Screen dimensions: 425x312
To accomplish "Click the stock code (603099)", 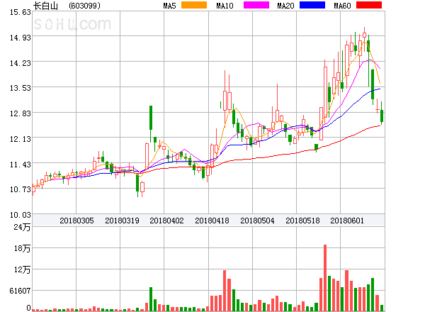I will coord(84,6).
